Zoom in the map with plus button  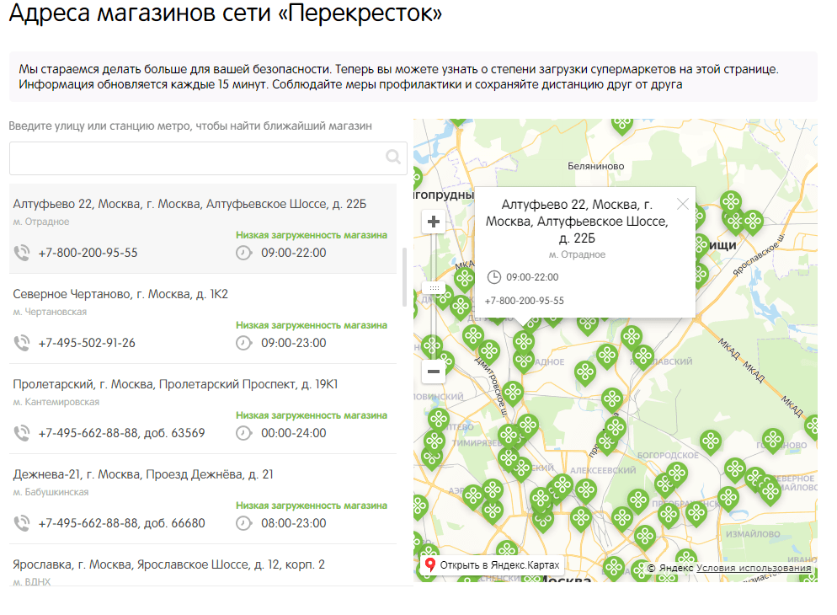click(434, 222)
